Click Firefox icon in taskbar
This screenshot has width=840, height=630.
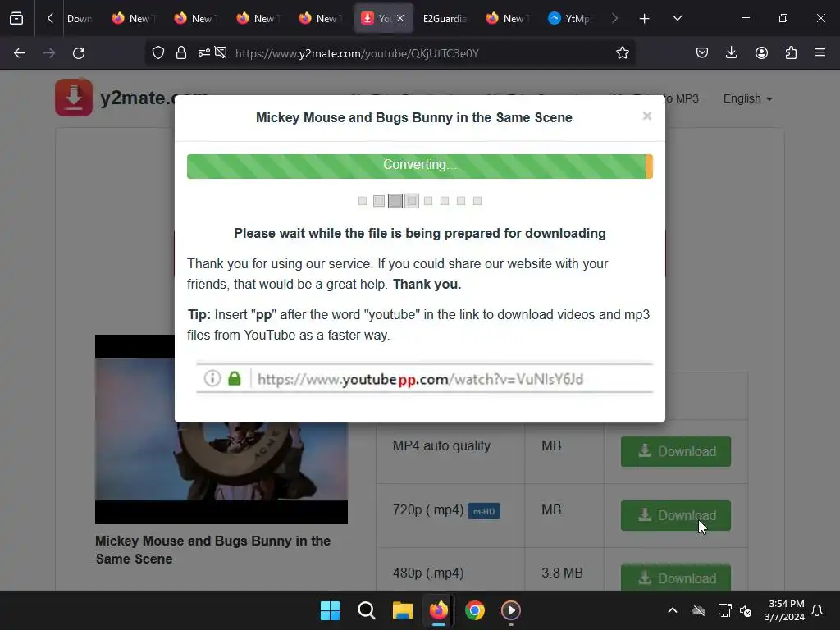coord(439,610)
